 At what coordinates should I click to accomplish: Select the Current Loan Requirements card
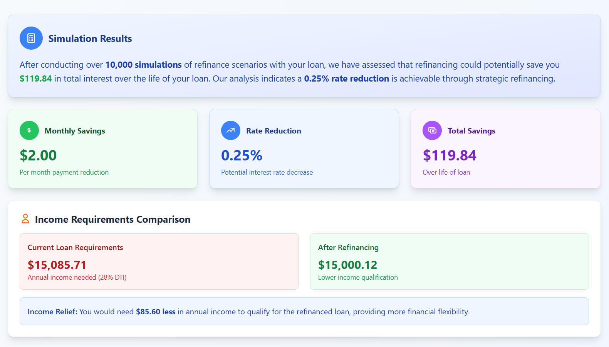click(x=159, y=261)
